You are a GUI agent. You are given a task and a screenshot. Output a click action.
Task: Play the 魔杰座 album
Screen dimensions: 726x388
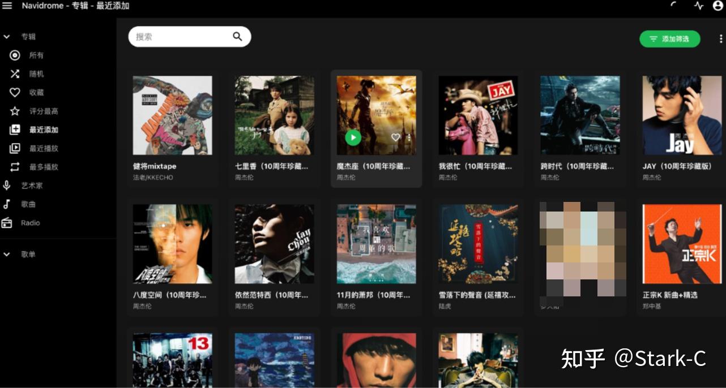[x=352, y=137]
